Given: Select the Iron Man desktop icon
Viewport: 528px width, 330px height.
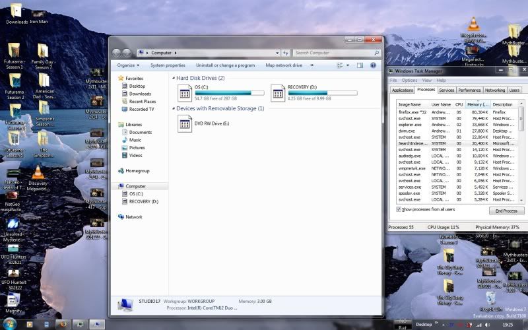Looking at the screenshot, I should (x=38, y=18).
